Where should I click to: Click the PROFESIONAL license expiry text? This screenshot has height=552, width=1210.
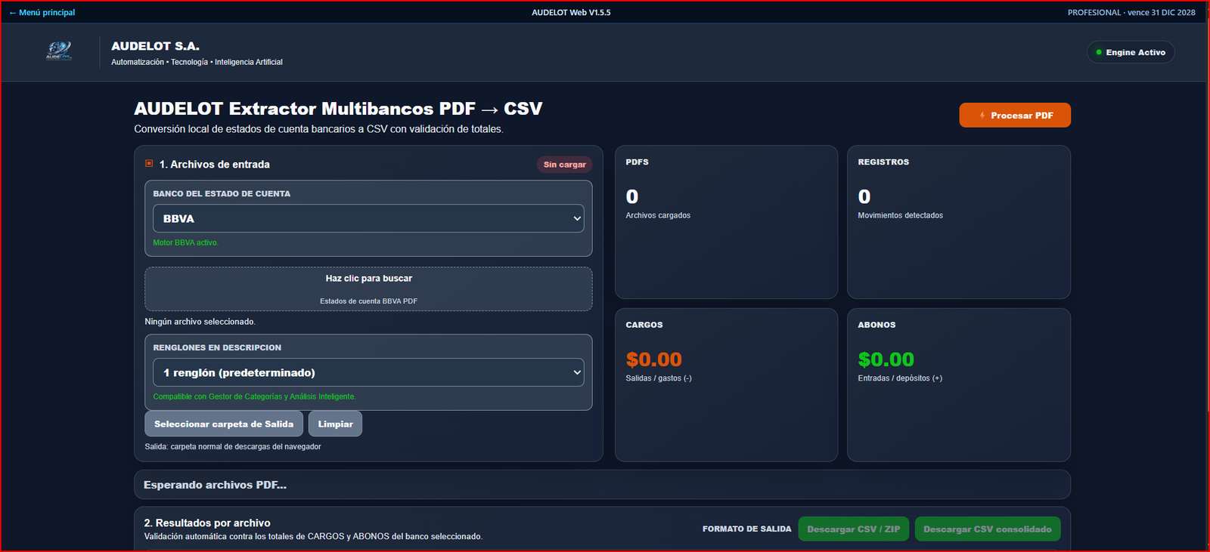click(1131, 12)
